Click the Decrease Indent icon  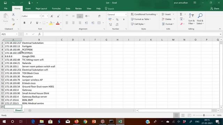click(x=86, y=23)
